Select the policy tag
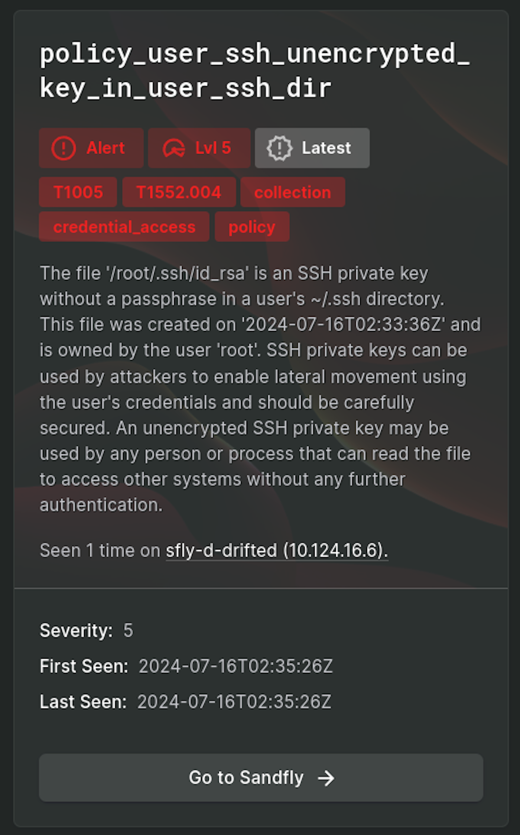 pos(252,227)
